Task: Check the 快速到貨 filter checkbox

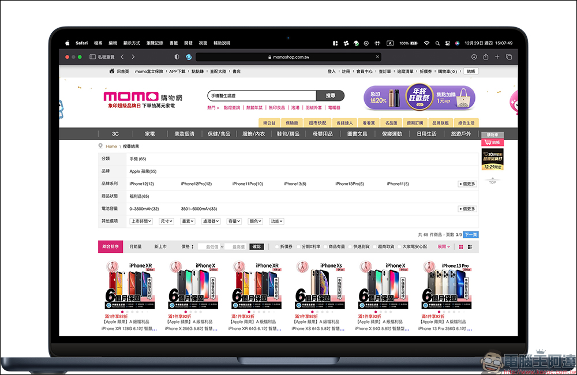Action: 350,247
